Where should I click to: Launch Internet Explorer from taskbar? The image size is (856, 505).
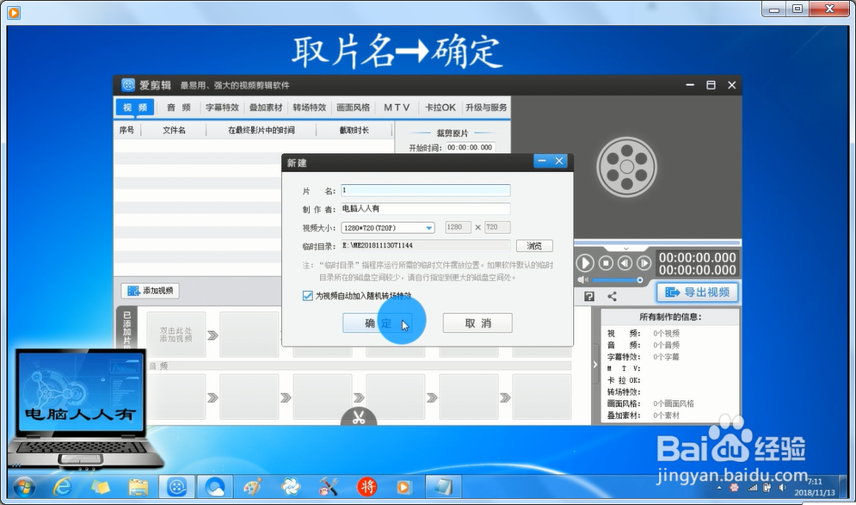click(x=62, y=487)
